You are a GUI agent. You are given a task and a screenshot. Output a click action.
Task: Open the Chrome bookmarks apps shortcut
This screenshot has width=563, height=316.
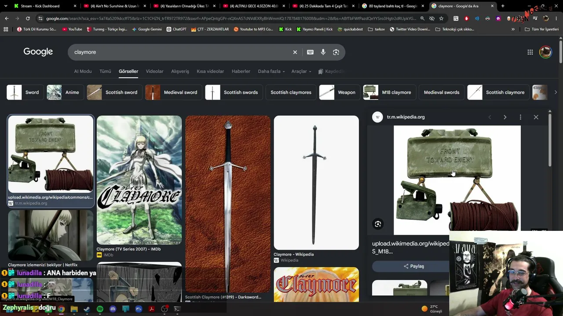tap(6, 29)
